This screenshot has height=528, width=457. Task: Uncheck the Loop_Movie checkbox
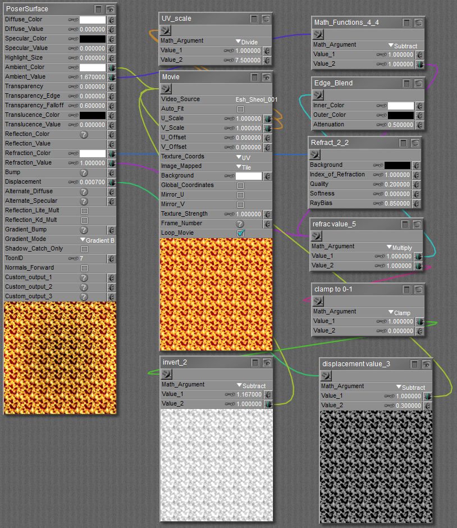pyautogui.click(x=240, y=233)
